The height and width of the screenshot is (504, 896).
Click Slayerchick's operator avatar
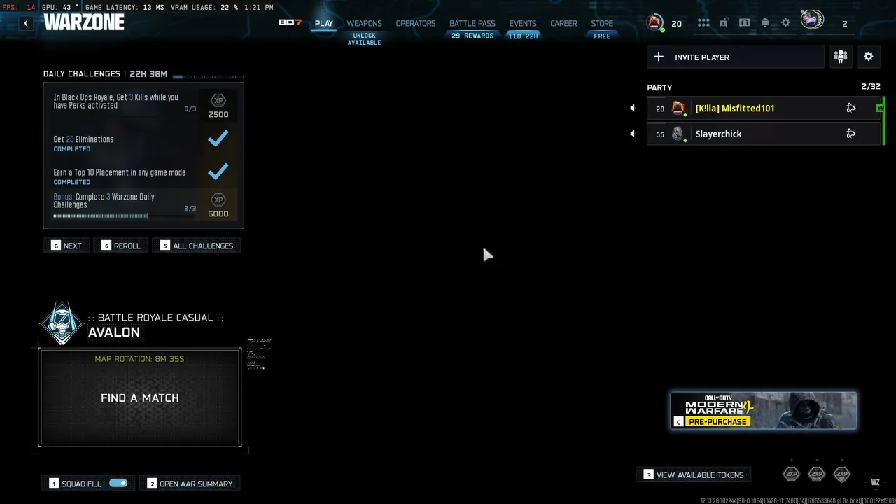[678, 134]
